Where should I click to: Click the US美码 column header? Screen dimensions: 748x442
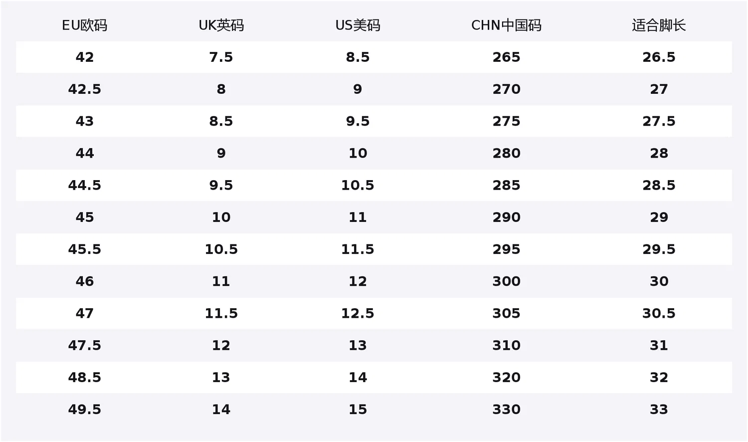358,25
